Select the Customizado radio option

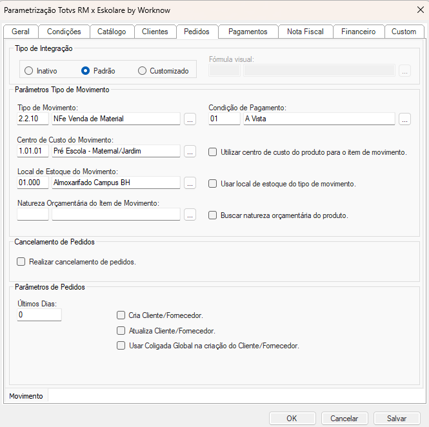[142, 71]
